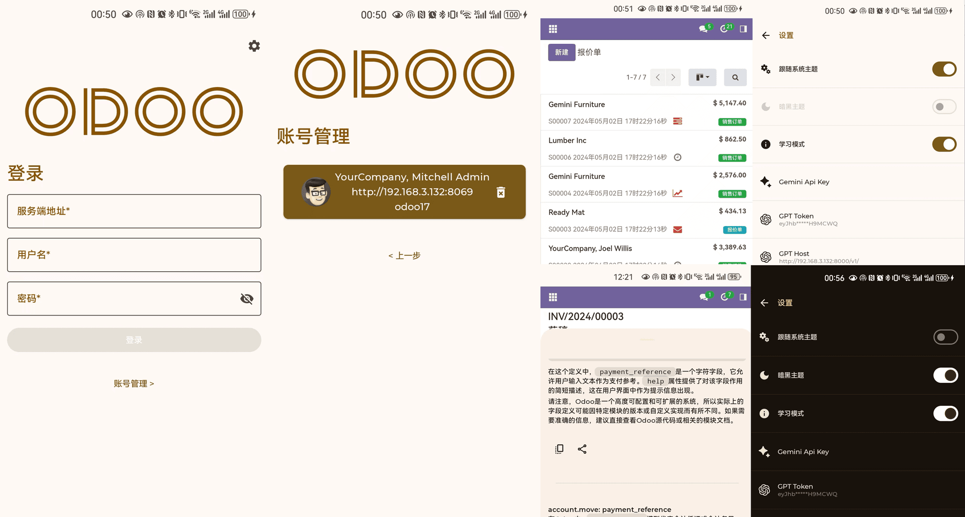This screenshot has width=965, height=517.
Task: Show the password using the eye icon
Action: (x=246, y=299)
